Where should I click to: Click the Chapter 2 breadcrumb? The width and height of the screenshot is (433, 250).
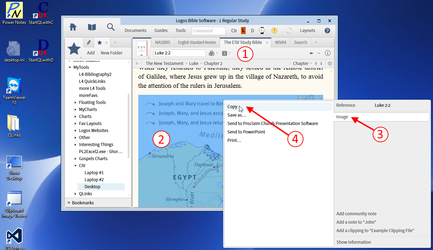coord(213,64)
